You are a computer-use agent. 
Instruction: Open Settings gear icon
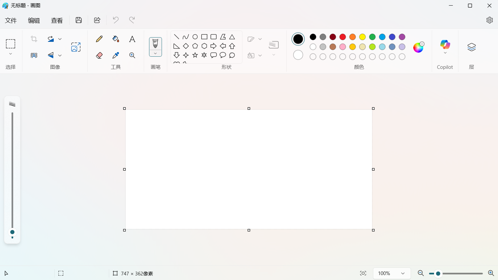coord(489,20)
